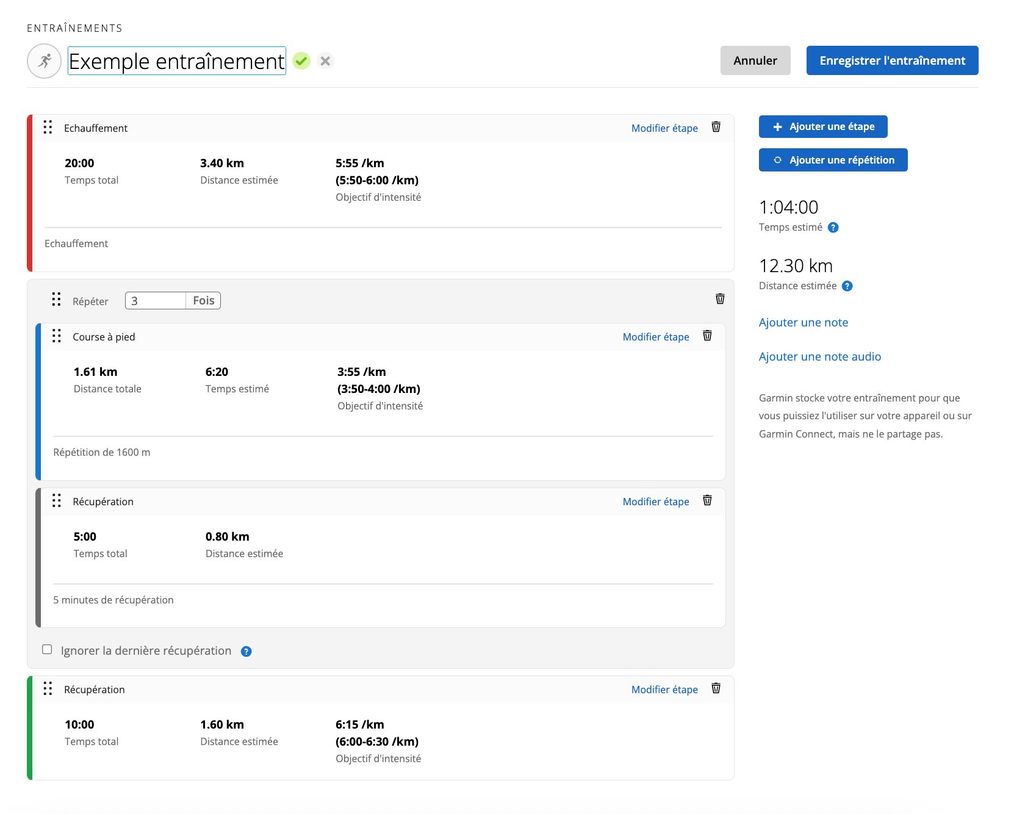The height and width of the screenshot is (814, 1014).
Task: Grab the drag handle of the Répéter block
Action: [x=56, y=299]
